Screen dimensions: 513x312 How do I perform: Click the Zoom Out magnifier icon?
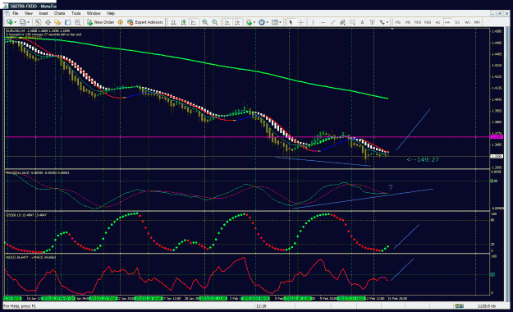coord(215,22)
